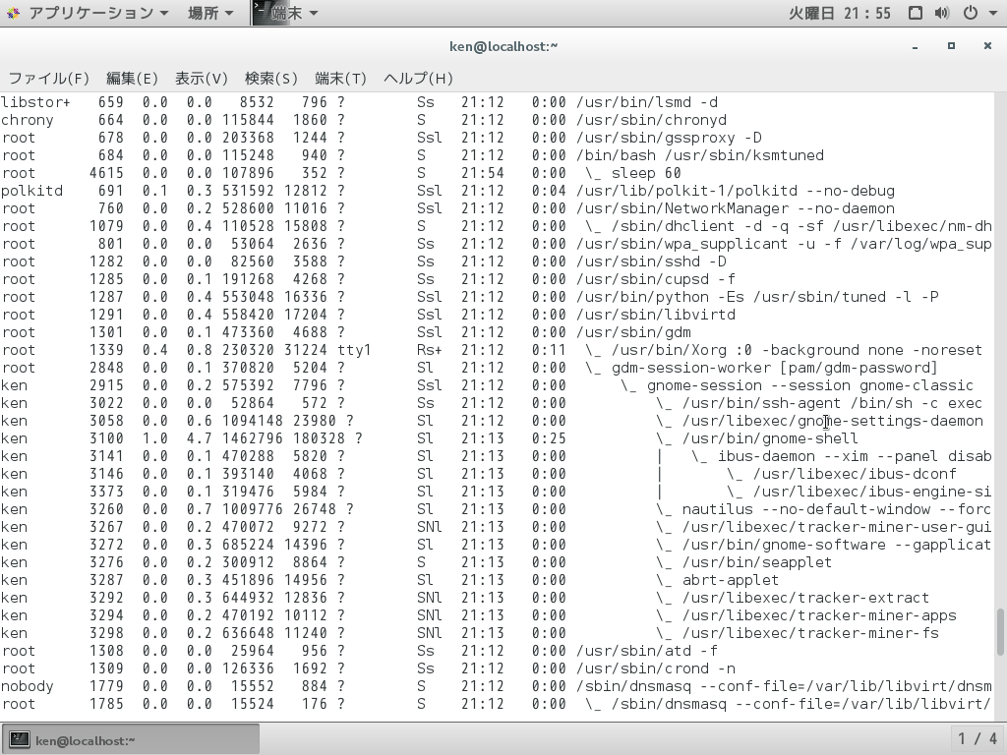The width and height of the screenshot is (1007, 755).
Task: Click the tracker-miner-apps text
Action: 819,615
